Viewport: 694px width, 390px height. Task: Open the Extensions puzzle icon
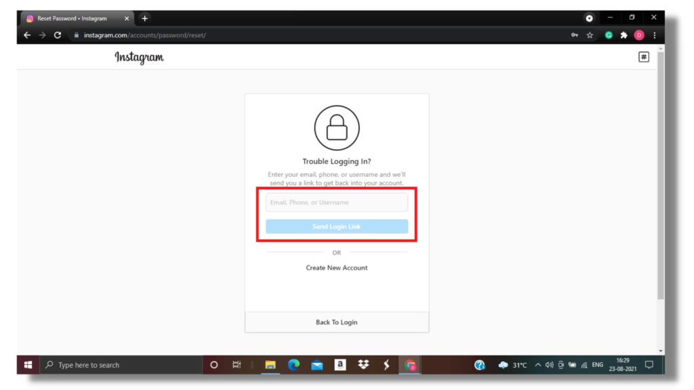[624, 35]
